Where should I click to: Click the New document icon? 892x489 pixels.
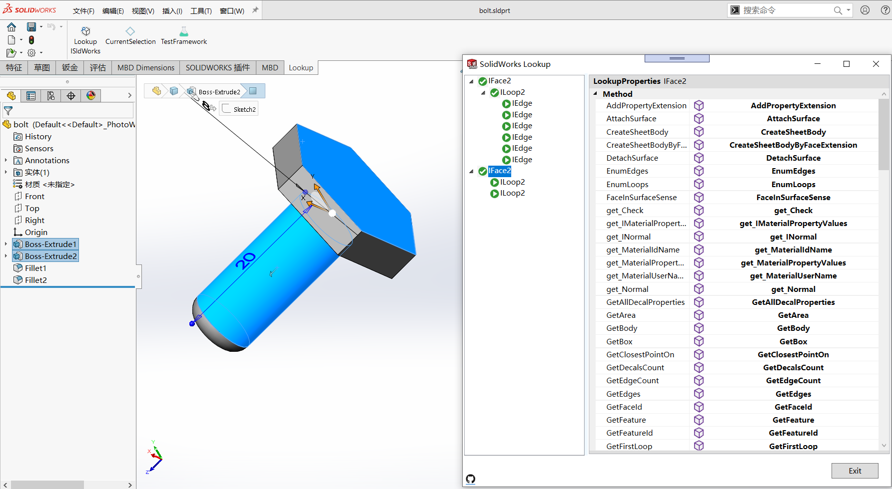tap(11, 40)
